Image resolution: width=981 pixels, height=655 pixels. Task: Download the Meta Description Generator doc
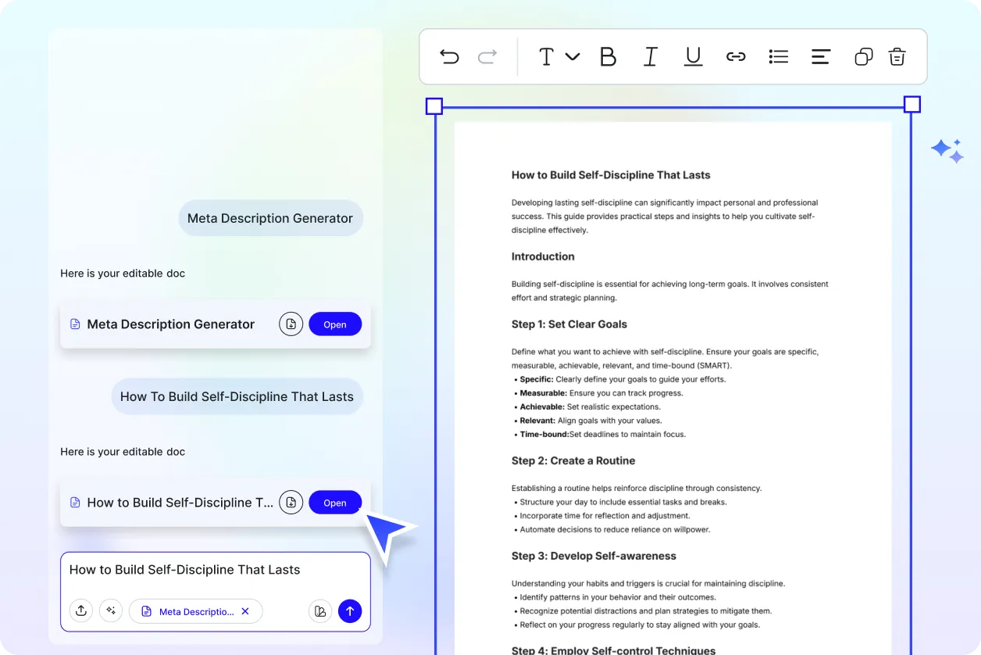tap(291, 324)
